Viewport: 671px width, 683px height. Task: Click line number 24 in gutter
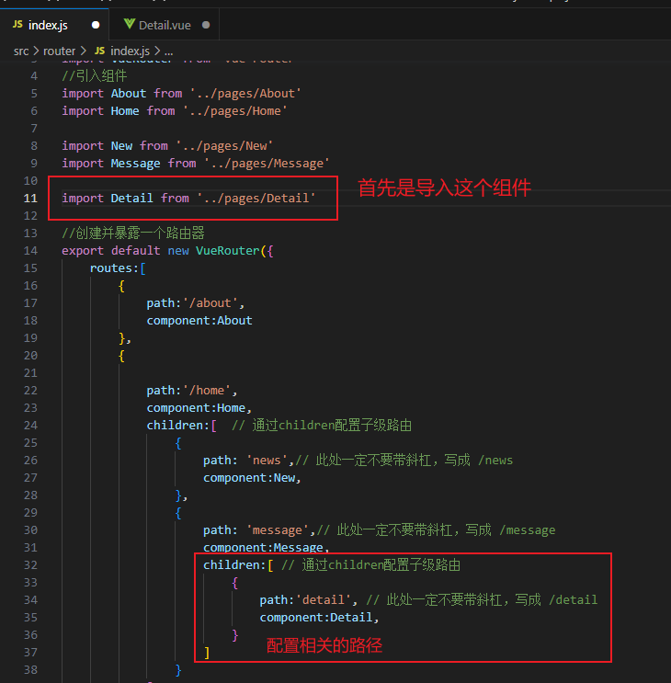30,425
